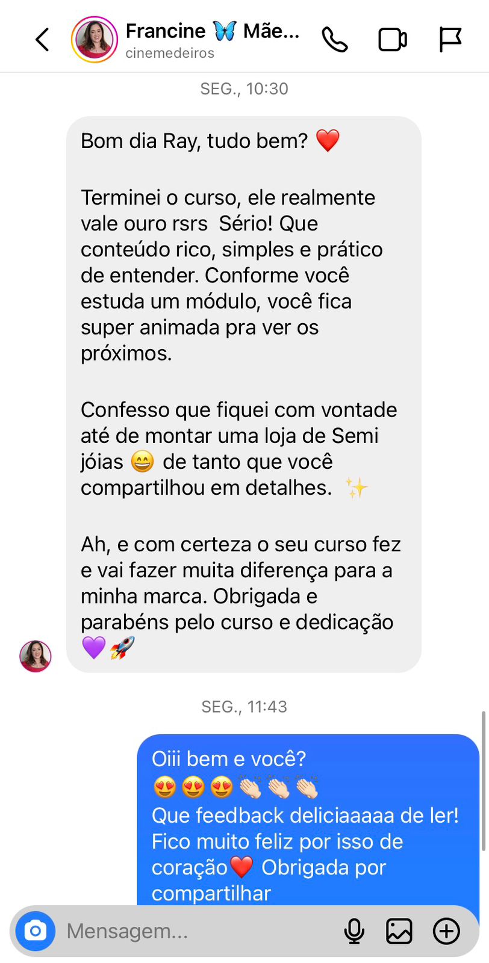The height and width of the screenshot is (963, 489).
Task: Tap the red heart emoji after tudo bem
Action: 328,141
